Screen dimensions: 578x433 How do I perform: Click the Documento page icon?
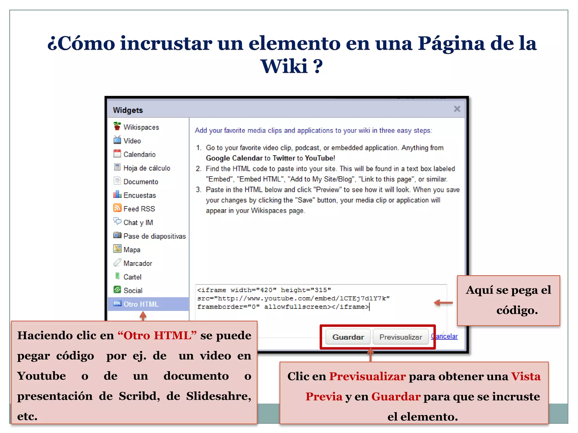117,181
